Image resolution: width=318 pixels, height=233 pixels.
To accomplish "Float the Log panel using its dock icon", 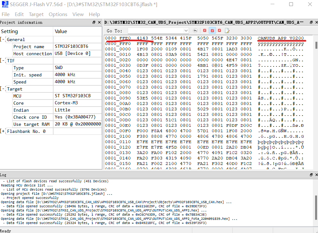I will [x=311, y=175].
